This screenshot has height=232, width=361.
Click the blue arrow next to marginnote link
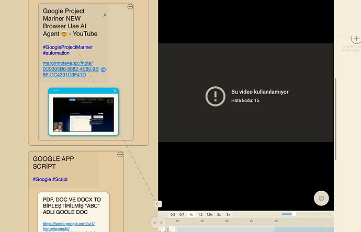point(103,69)
